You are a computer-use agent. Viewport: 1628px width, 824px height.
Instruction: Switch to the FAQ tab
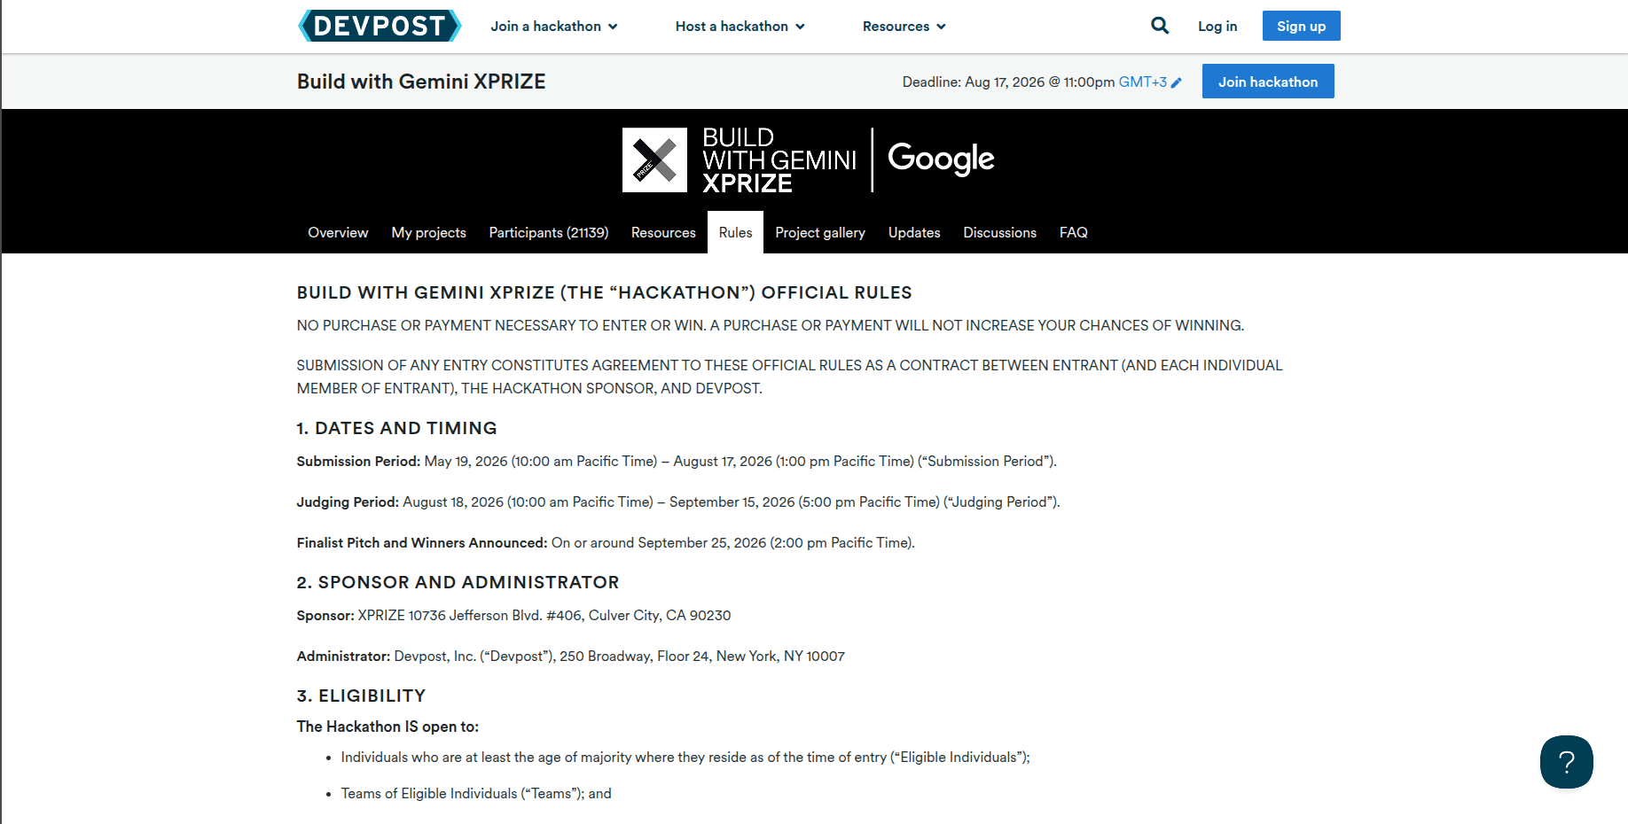coord(1074,232)
